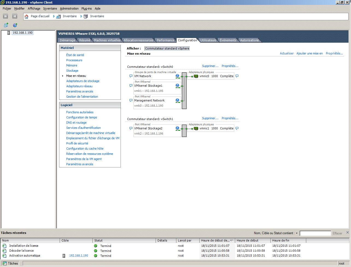The height and width of the screenshot is (267, 351).
Task: Open Propriétés link for vSwitch1
Action: point(230,118)
